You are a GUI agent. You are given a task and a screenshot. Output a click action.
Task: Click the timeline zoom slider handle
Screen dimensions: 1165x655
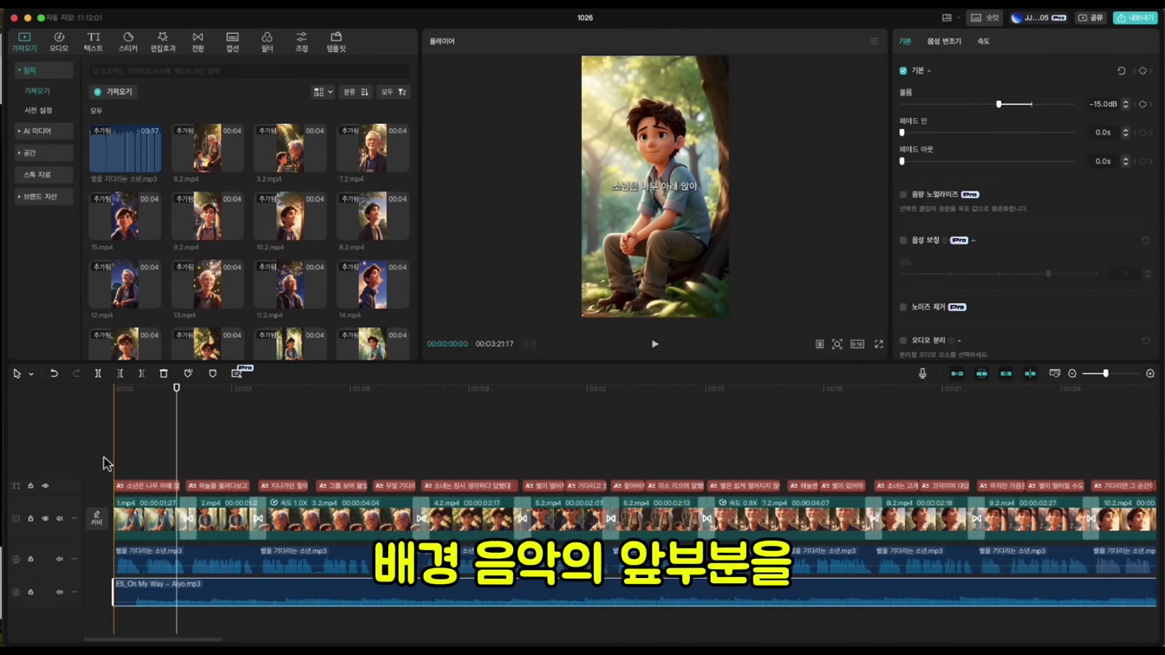point(1105,373)
